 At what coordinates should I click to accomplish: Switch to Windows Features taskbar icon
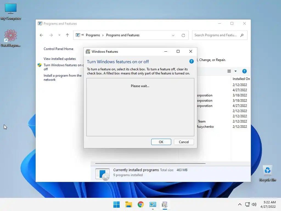coord(165,204)
